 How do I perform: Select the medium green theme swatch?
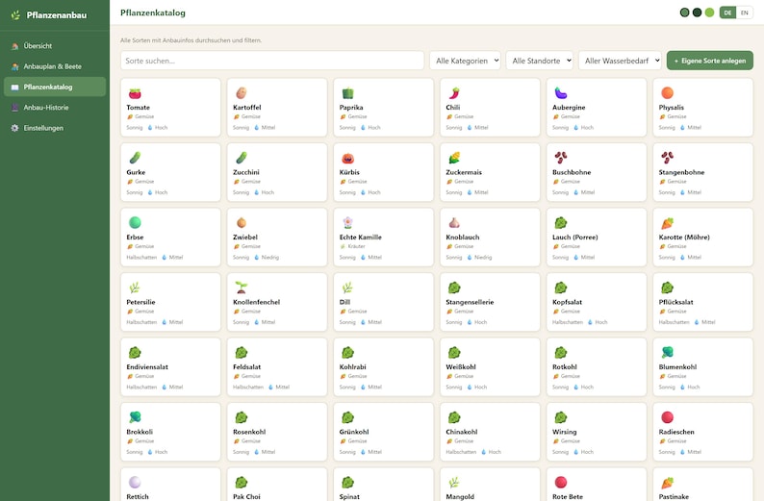pyautogui.click(x=684, y=13)
